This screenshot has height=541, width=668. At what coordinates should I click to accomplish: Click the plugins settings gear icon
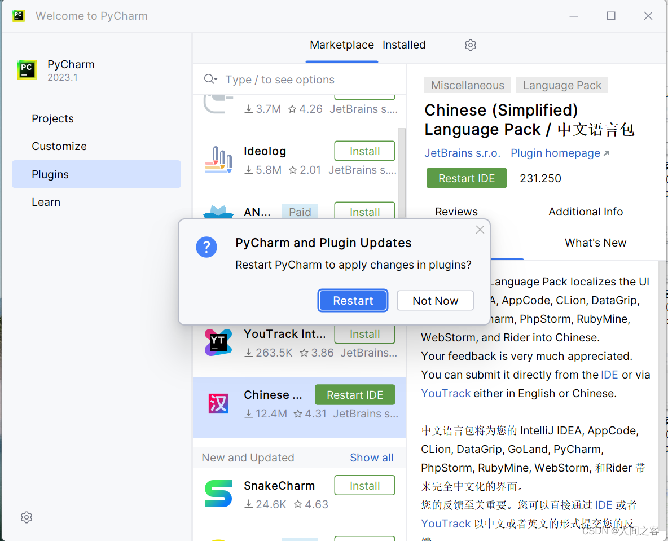pyautogui.click(x=470, y=45)
